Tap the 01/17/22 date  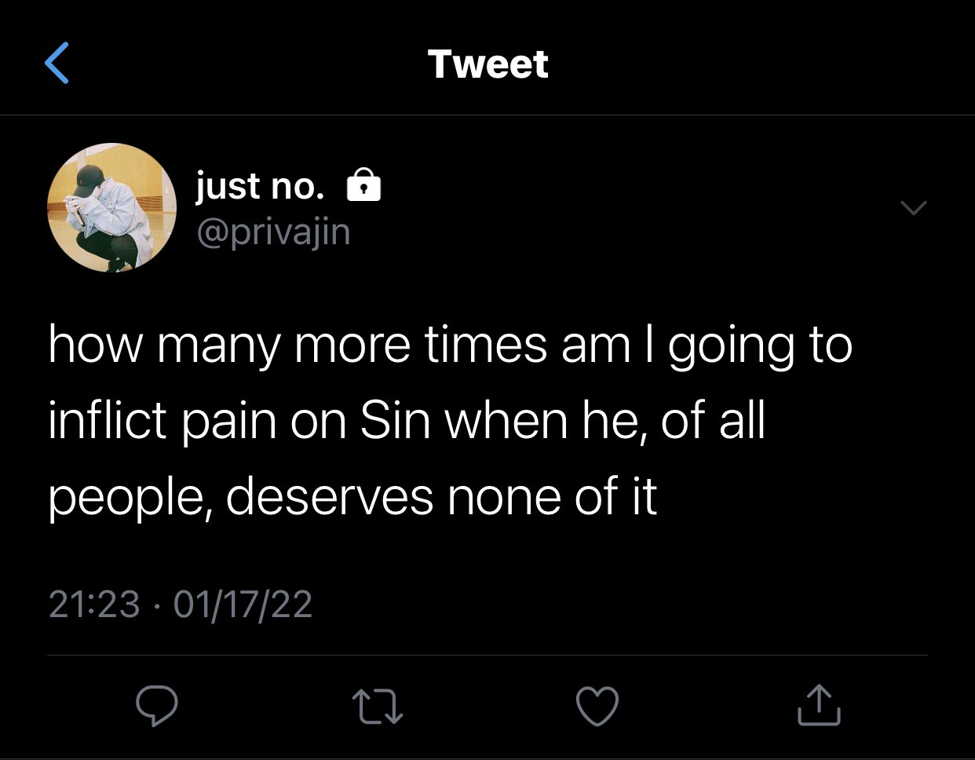click(x=243, y=604)
